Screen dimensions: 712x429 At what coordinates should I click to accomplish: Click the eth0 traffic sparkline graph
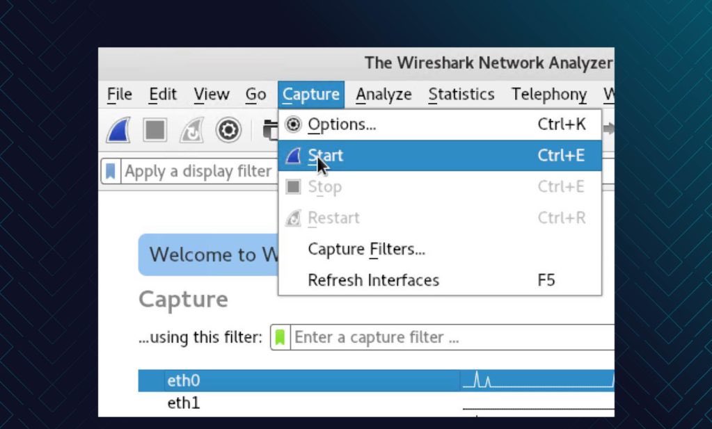(537, 380)
